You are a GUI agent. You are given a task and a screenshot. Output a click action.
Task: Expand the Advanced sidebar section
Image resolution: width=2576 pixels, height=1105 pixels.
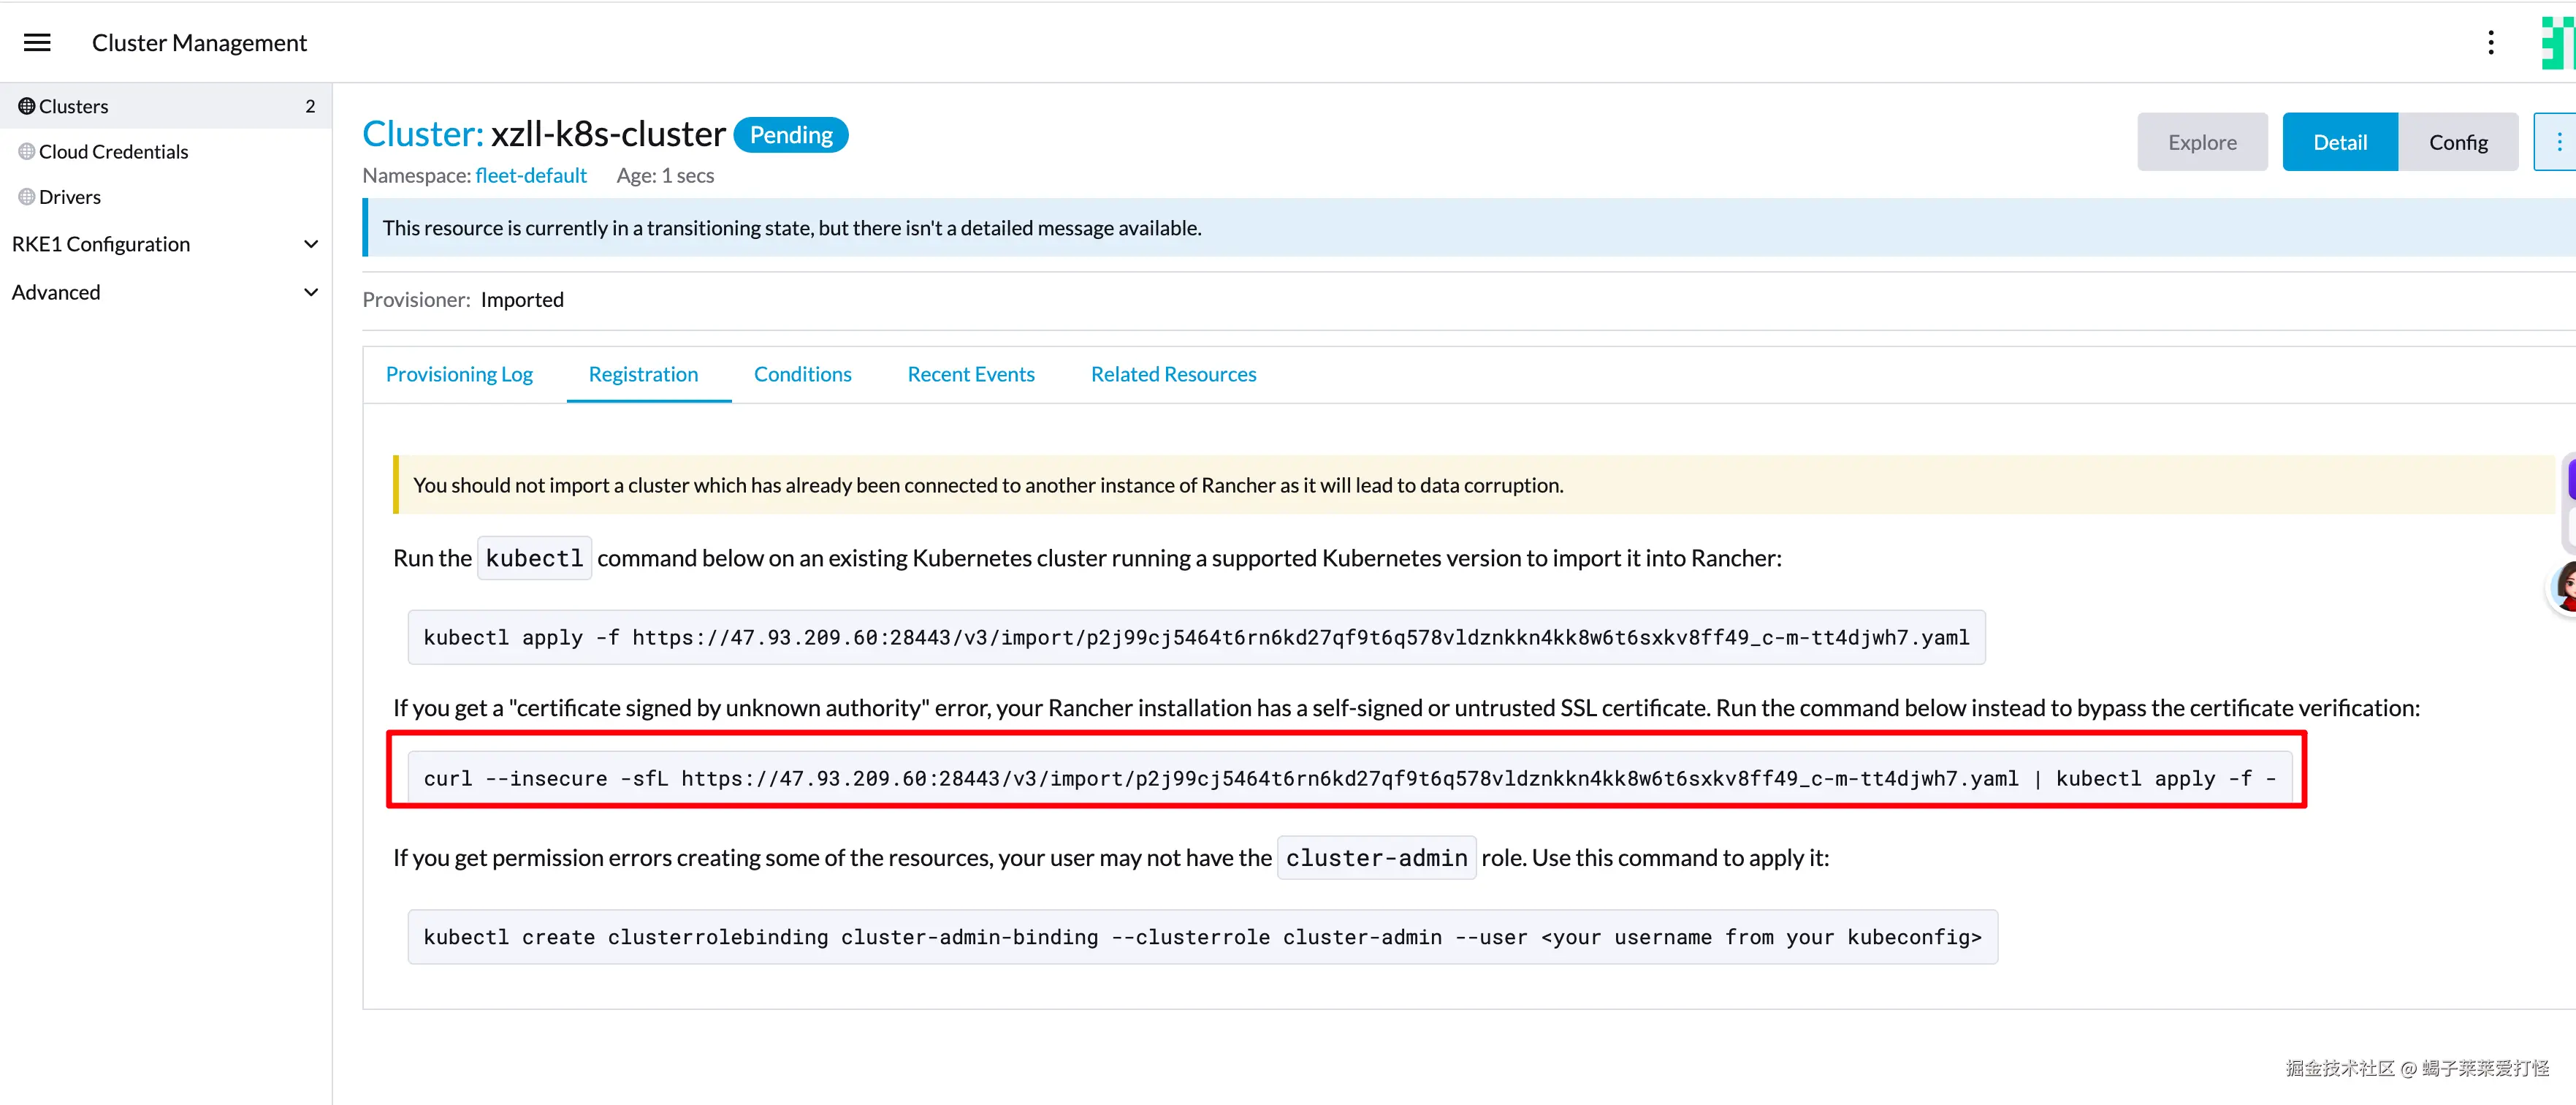point(311,292)
